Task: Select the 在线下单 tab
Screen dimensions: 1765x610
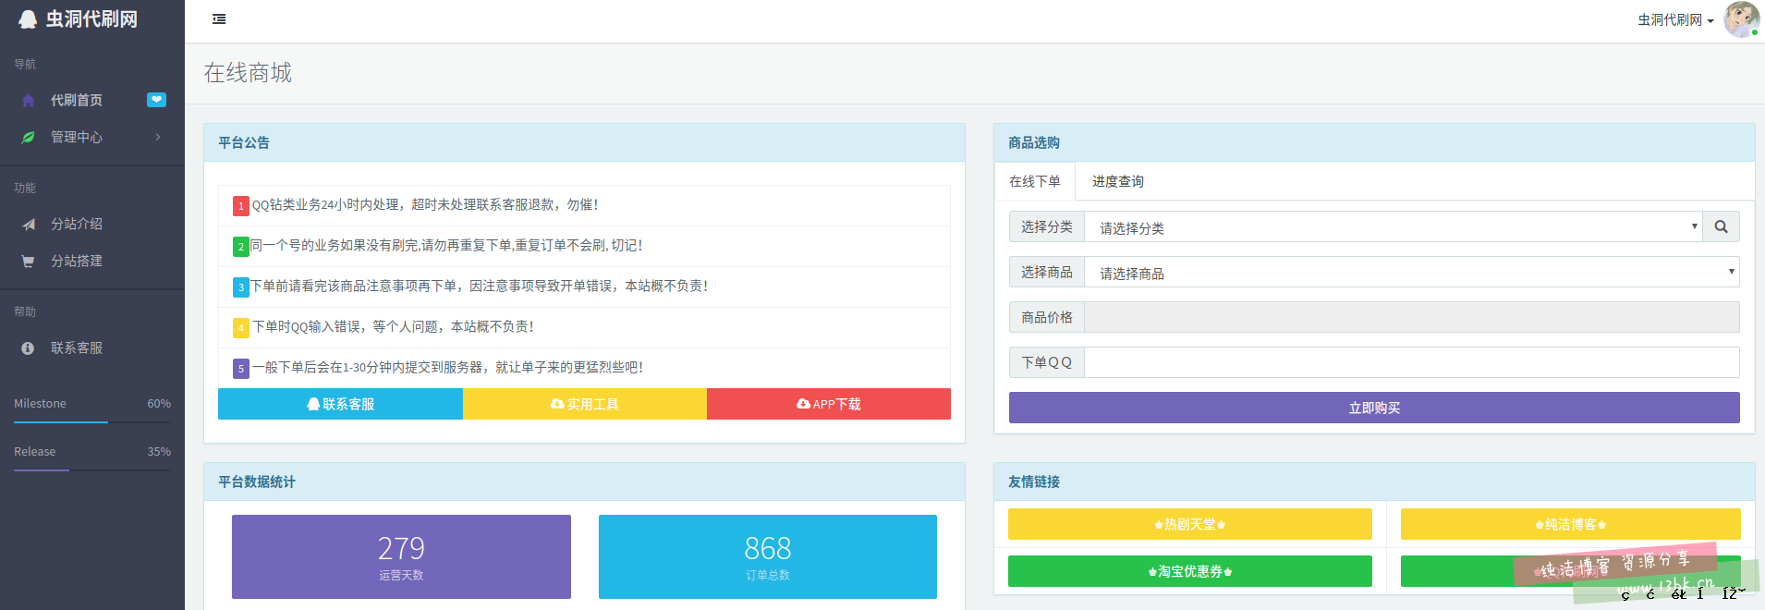Action: tap(1034, 182)
